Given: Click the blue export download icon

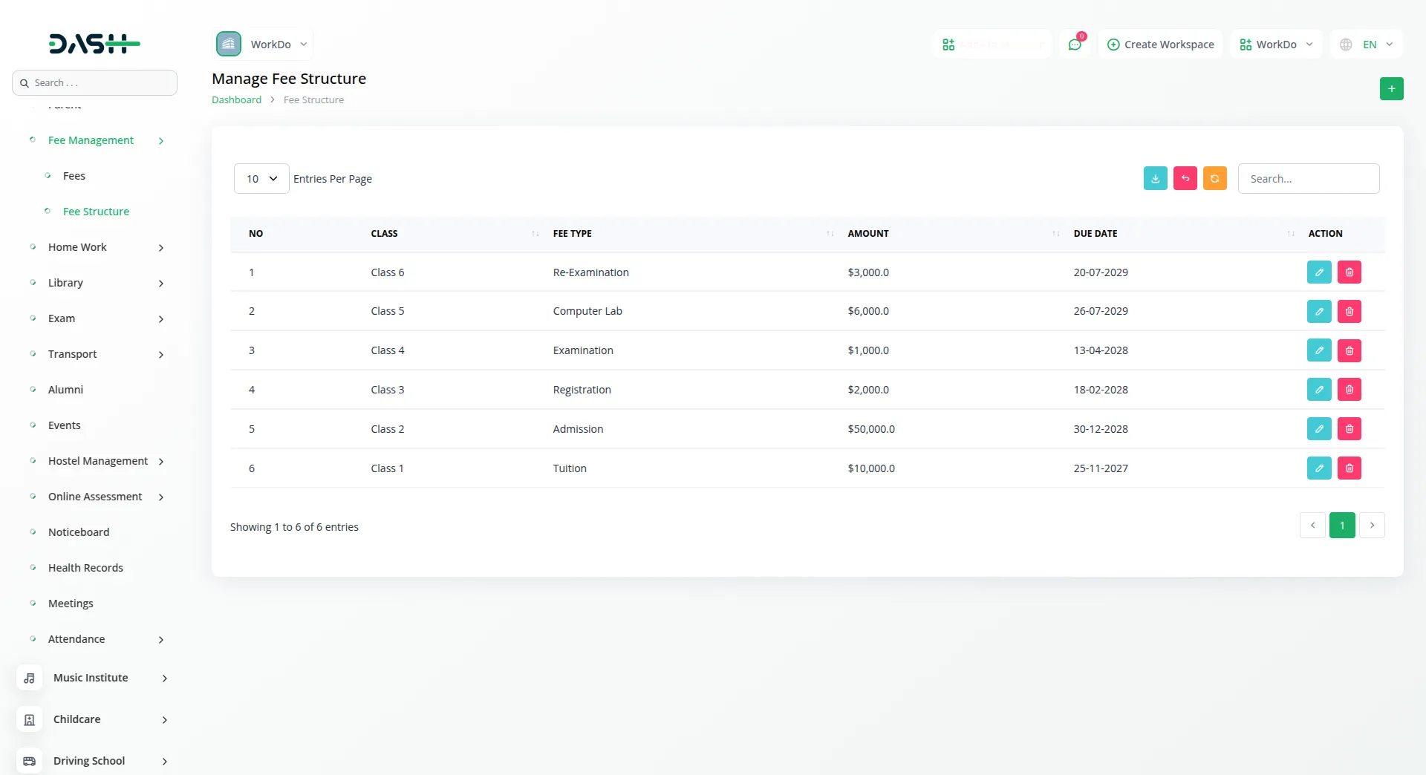Looking at the screenshot, I should point(1155,178).
